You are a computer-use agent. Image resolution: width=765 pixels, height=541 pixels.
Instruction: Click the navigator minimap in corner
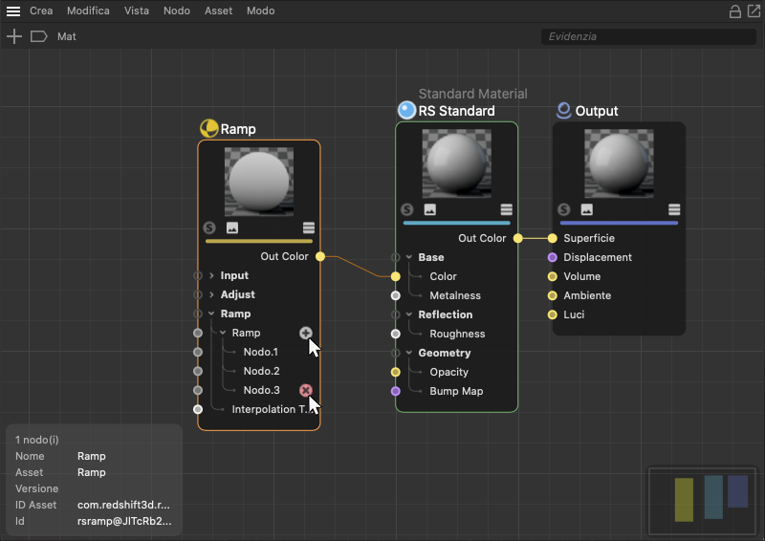[x=703, y=501]
